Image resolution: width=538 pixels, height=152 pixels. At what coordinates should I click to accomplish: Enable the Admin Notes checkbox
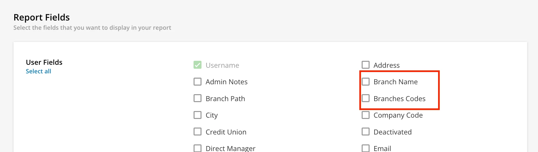[198, 82]
